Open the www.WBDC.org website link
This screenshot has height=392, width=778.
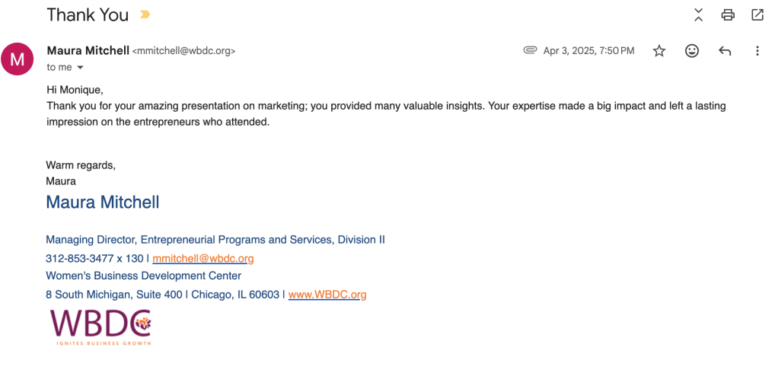coord(327,295)
